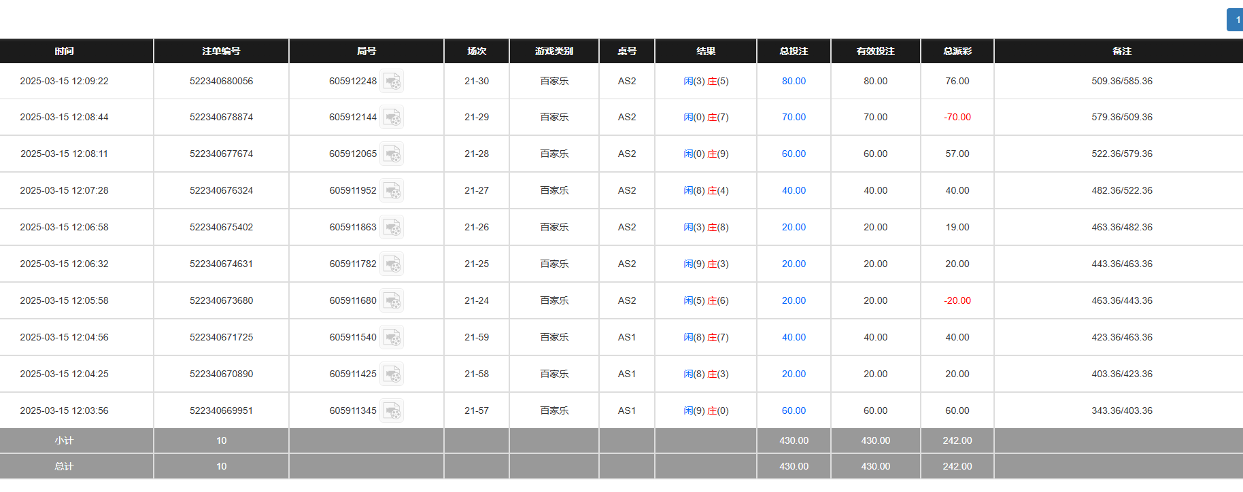Open replay icon beside round 605911425
The height and width of the screenshot is (492, 1243).
pos(392,374)
